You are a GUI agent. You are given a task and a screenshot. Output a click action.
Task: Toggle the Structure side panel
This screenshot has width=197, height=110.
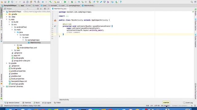tap(1, 25)
